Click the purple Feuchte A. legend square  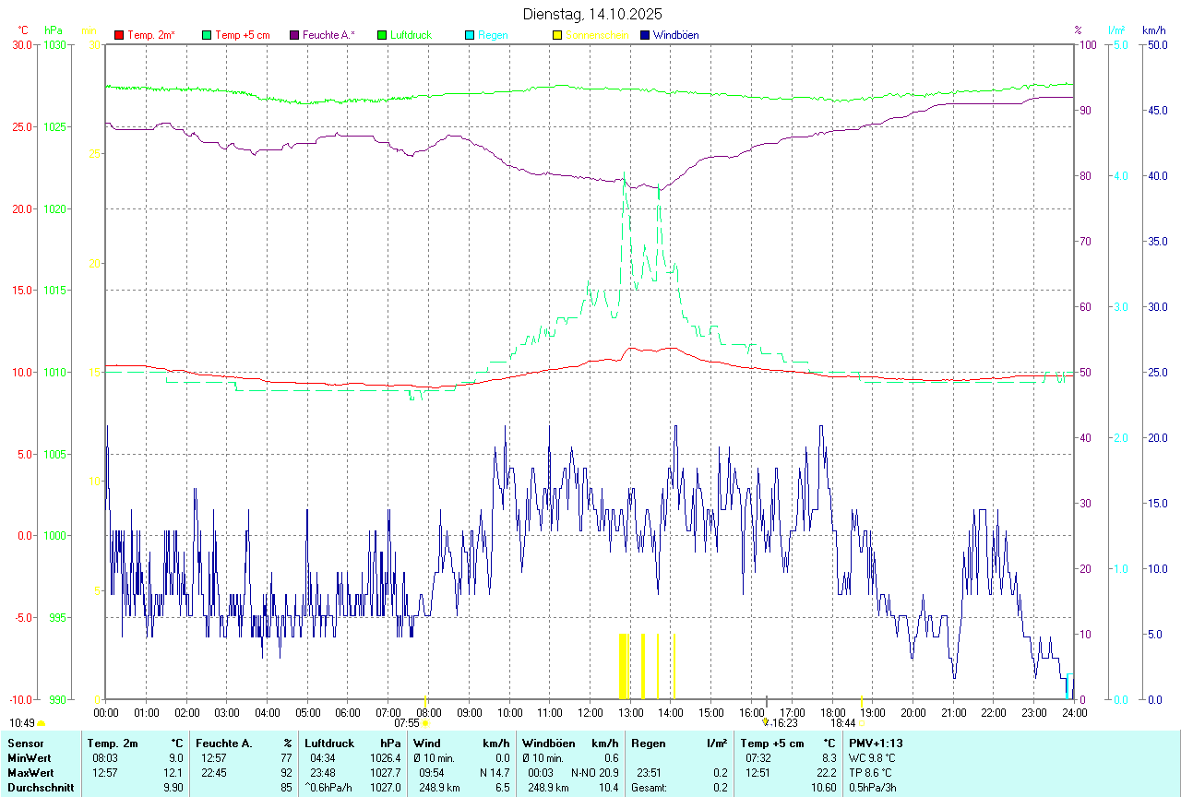click(295, 35)
